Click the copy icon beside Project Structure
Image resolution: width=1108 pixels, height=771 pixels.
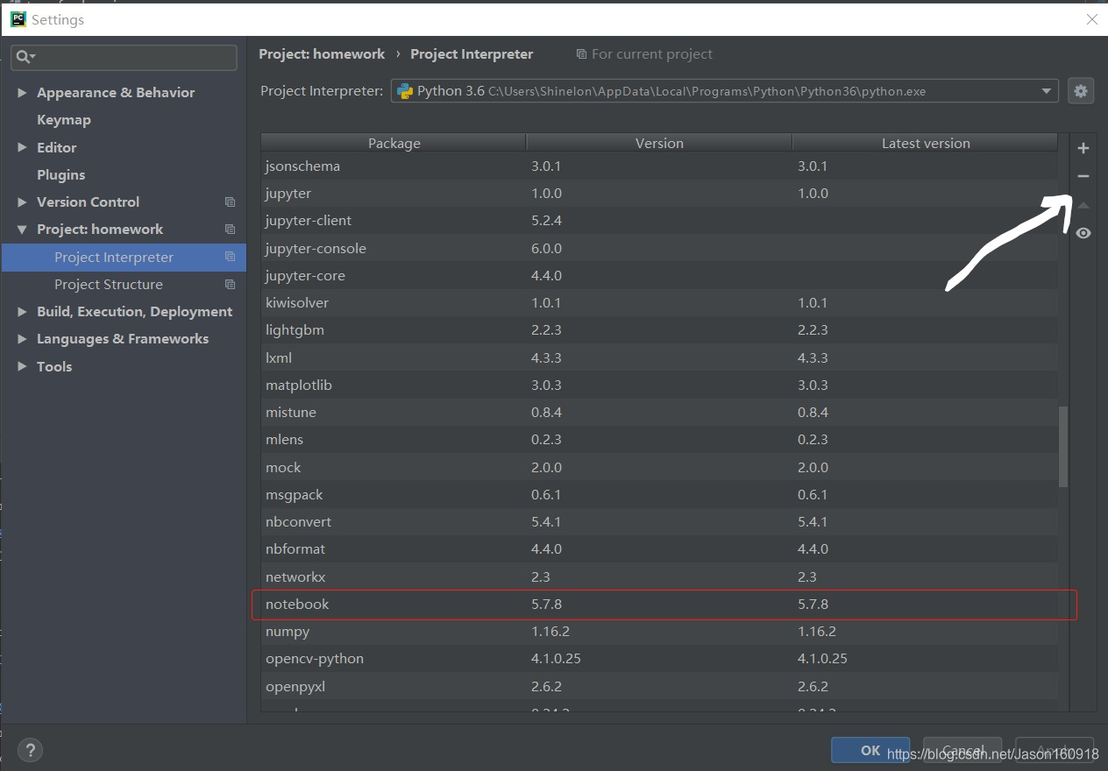230,285
